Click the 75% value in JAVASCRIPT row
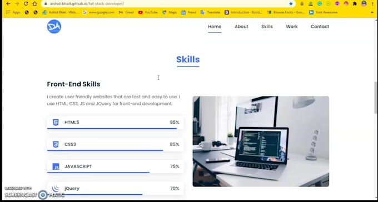The width and height of the screenshot is (378, 202). (x=175, y=166)
